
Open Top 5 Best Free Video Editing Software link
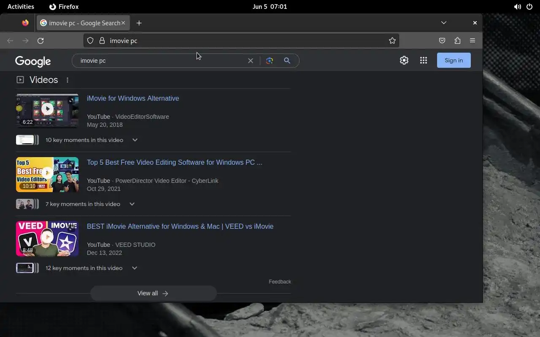click(174, 162)
